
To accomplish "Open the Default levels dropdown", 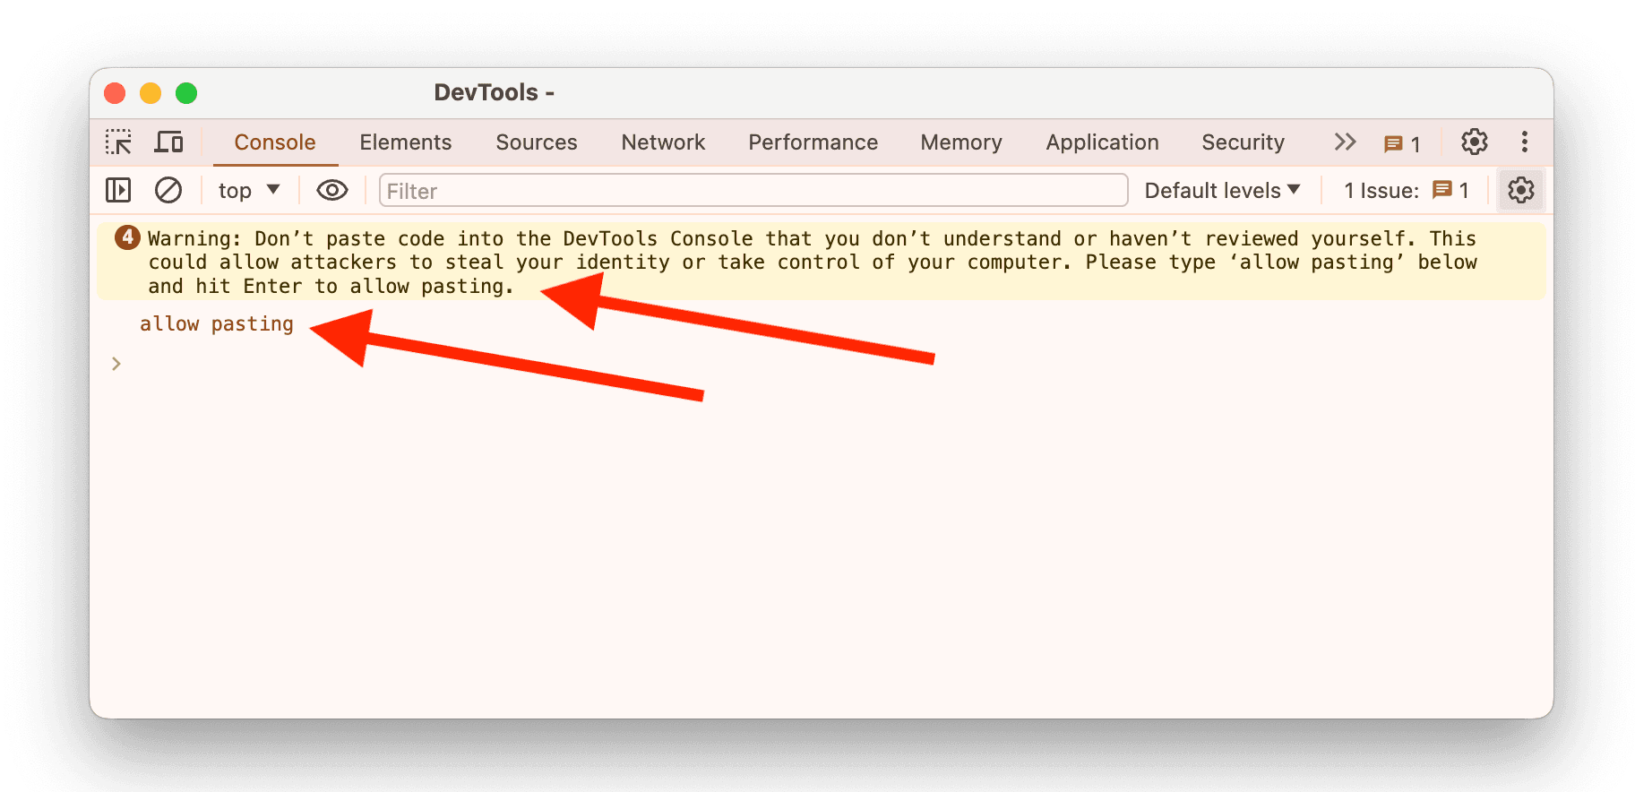I will pyautogui.click(x=1222, y=190).
